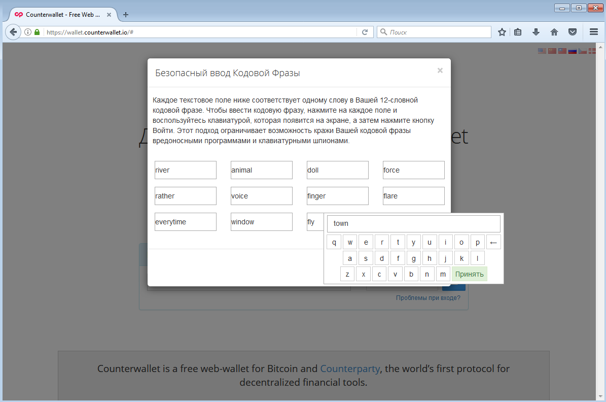Tap the 'i' key on virtual keyboard

pos(446,242)
